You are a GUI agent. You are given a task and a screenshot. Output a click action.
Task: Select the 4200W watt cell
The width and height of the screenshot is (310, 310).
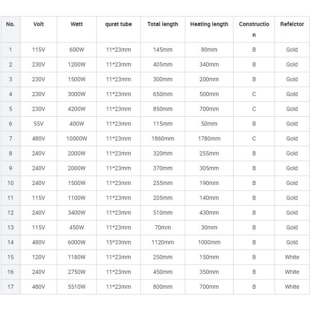pyautogui.click(x=76, y=109)
